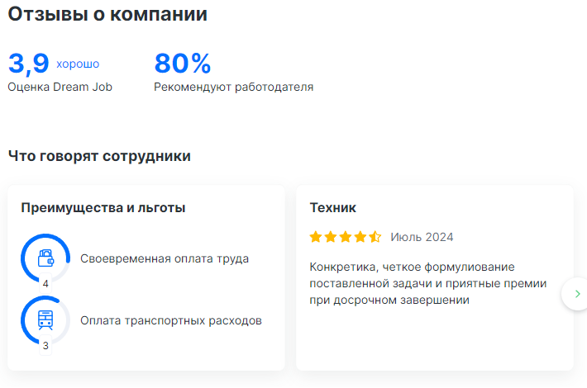Click the star rating in the Техник review

pyautogui.click(x=345, y=237)
